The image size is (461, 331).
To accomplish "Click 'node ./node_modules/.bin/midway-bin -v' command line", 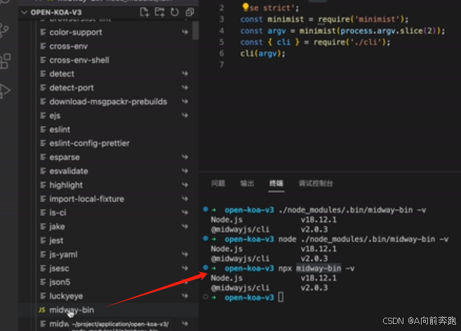I will [363, 239].
